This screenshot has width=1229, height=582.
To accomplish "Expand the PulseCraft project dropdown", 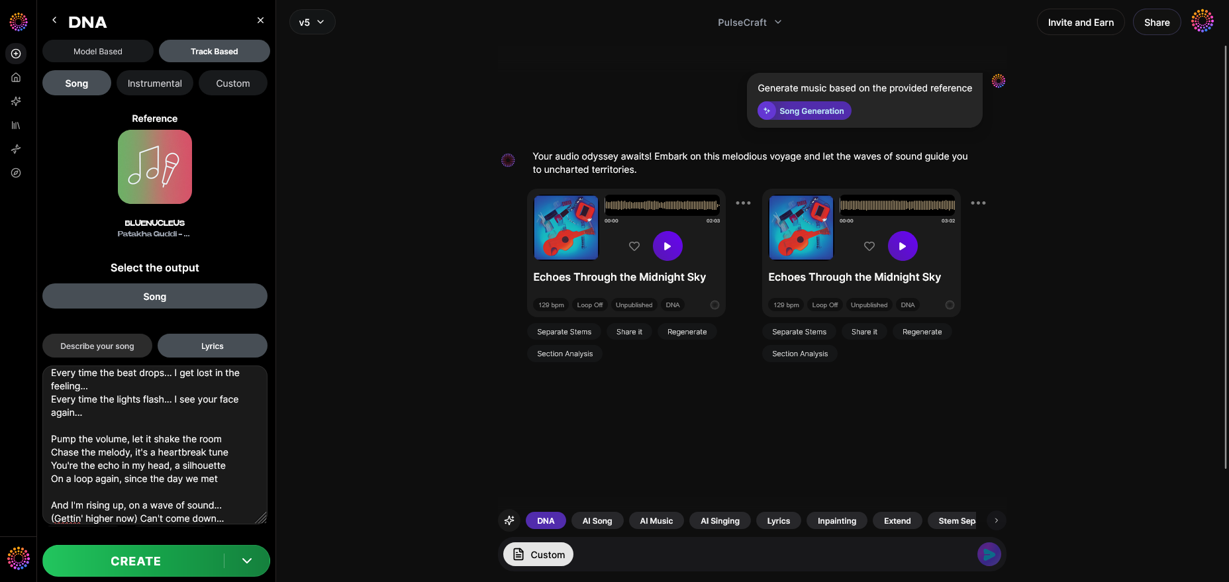I will 750,22.
